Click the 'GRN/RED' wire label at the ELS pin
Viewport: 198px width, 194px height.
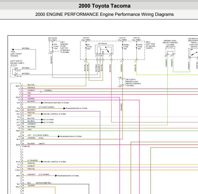(32, 138)
